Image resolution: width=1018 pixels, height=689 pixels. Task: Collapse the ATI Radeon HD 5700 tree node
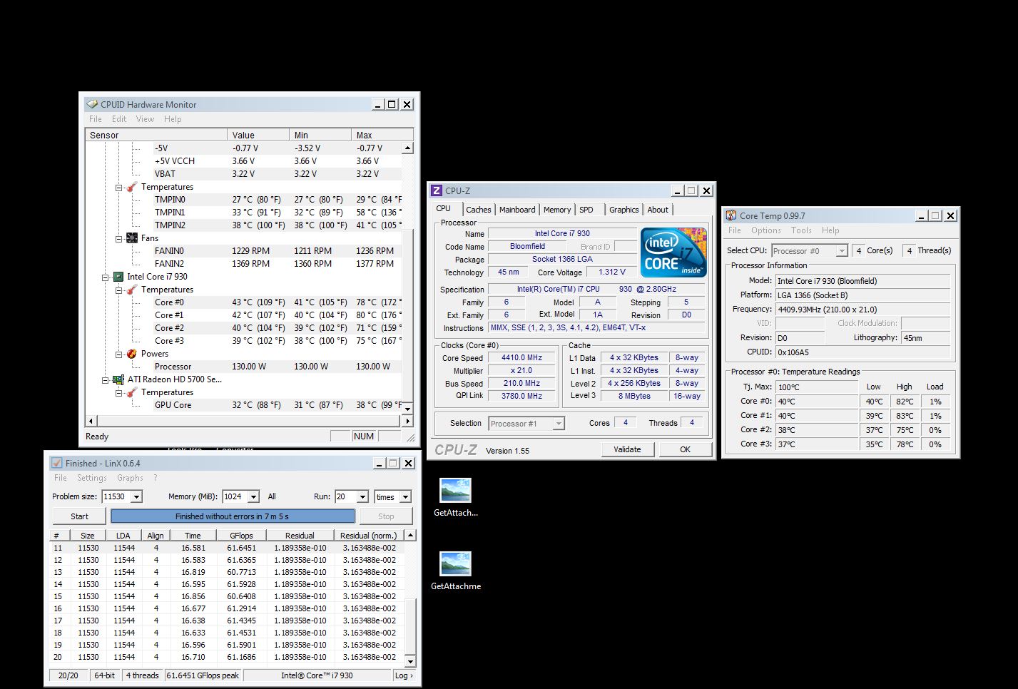tap(105, 379)
